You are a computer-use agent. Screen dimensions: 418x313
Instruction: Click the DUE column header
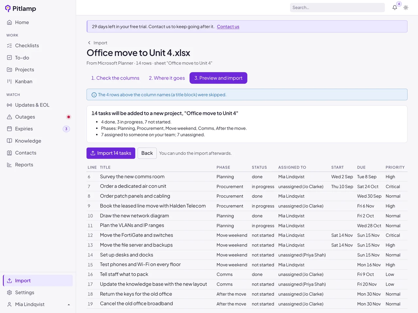click(x=361, y=167)
